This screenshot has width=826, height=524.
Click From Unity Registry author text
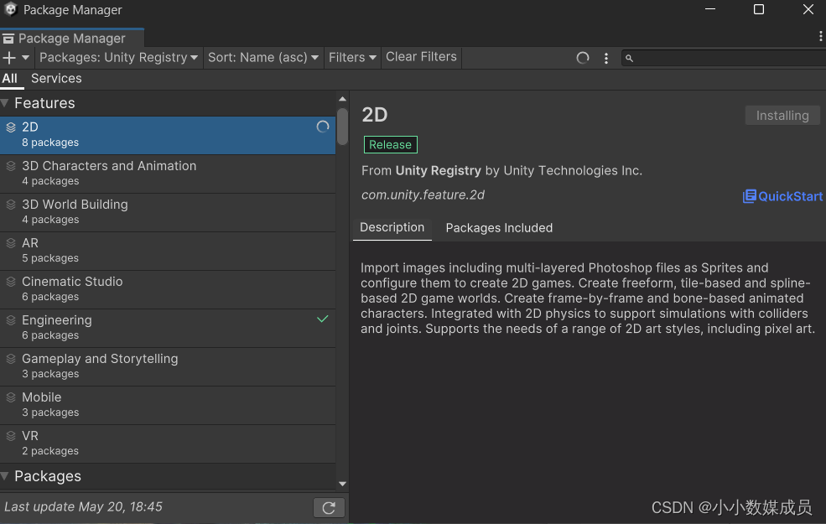coord(501,171)
